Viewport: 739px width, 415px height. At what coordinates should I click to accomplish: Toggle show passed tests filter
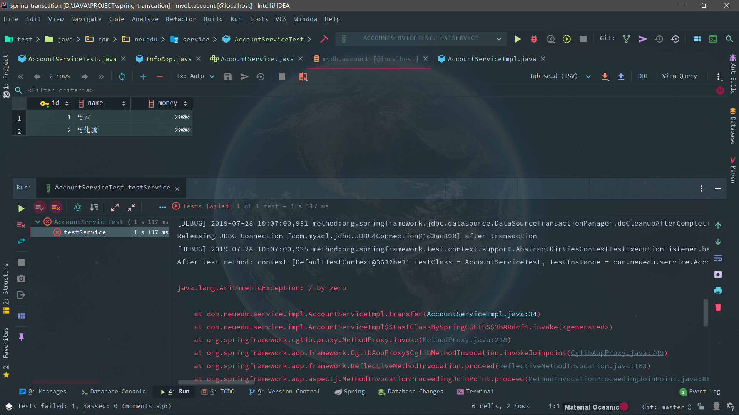pyautogui.click(x=40, y=207)
